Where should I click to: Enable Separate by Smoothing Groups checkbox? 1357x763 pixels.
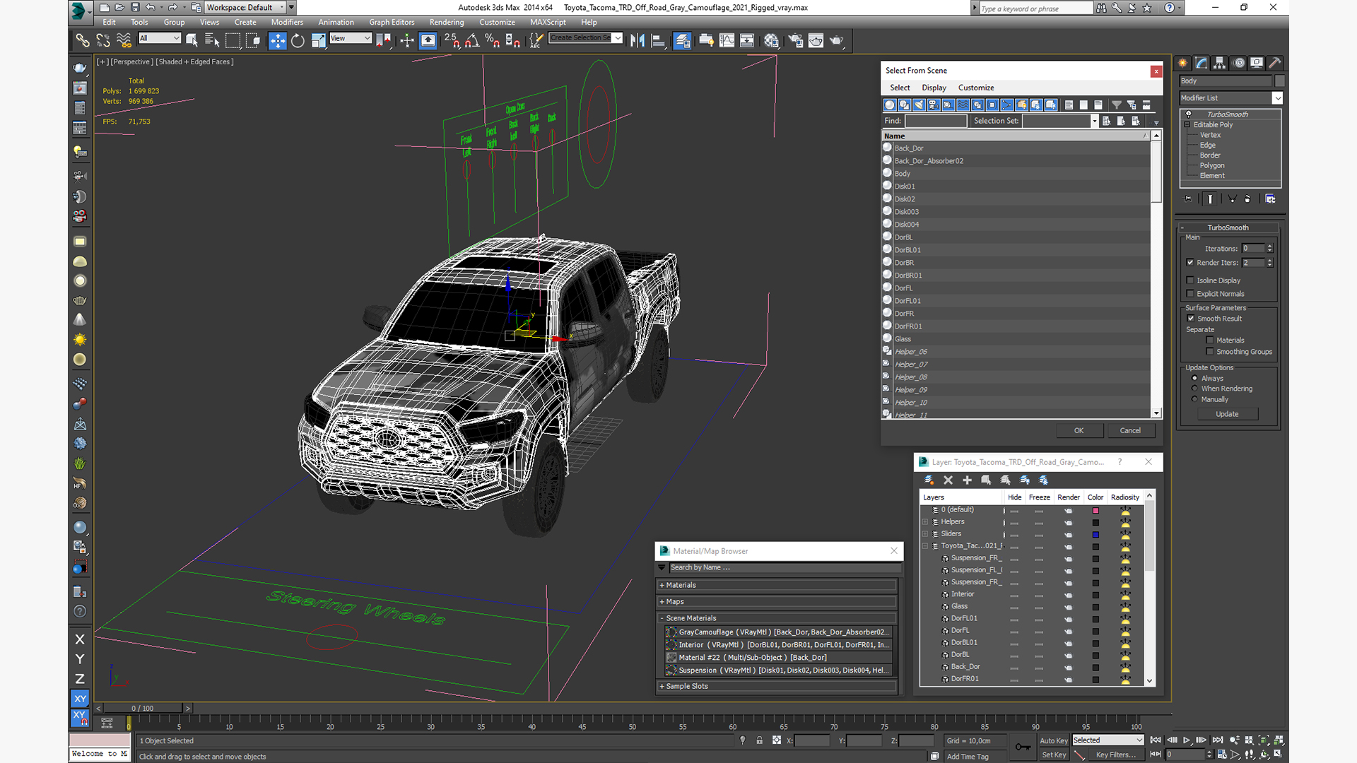pos(1210,351)
